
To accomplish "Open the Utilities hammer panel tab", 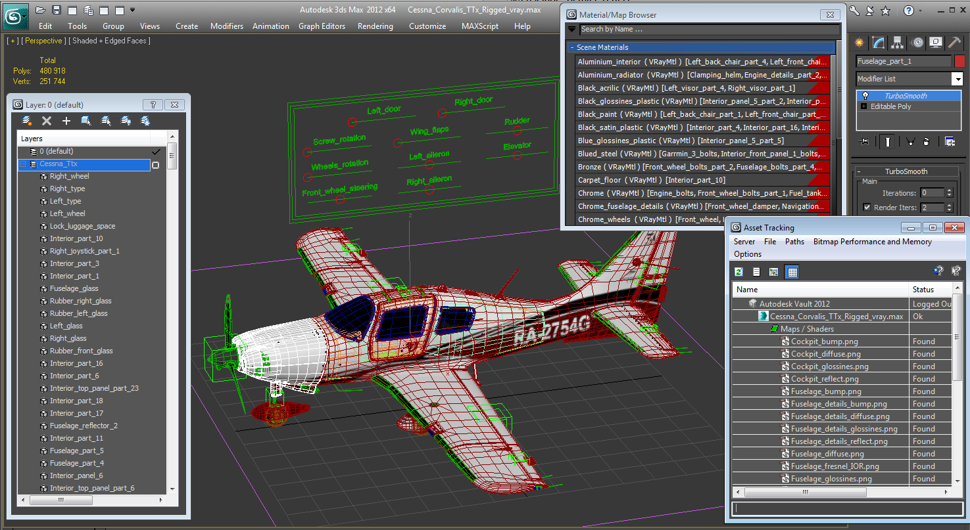I will (x=954, y=43).
